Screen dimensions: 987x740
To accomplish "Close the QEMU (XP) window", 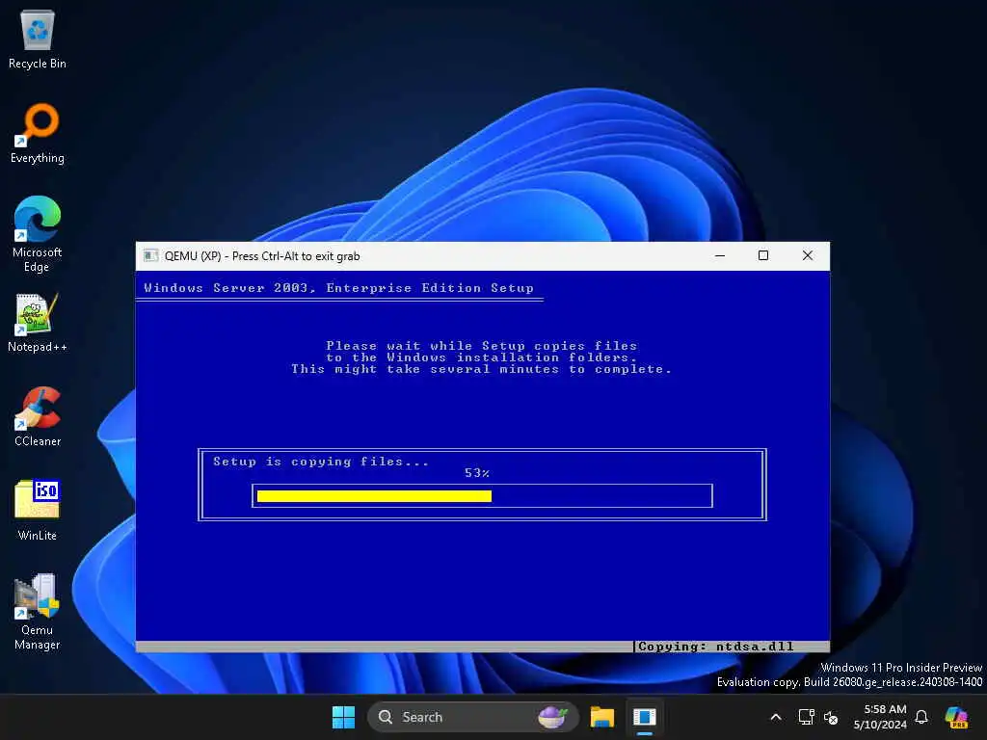I will pos(808,255).
